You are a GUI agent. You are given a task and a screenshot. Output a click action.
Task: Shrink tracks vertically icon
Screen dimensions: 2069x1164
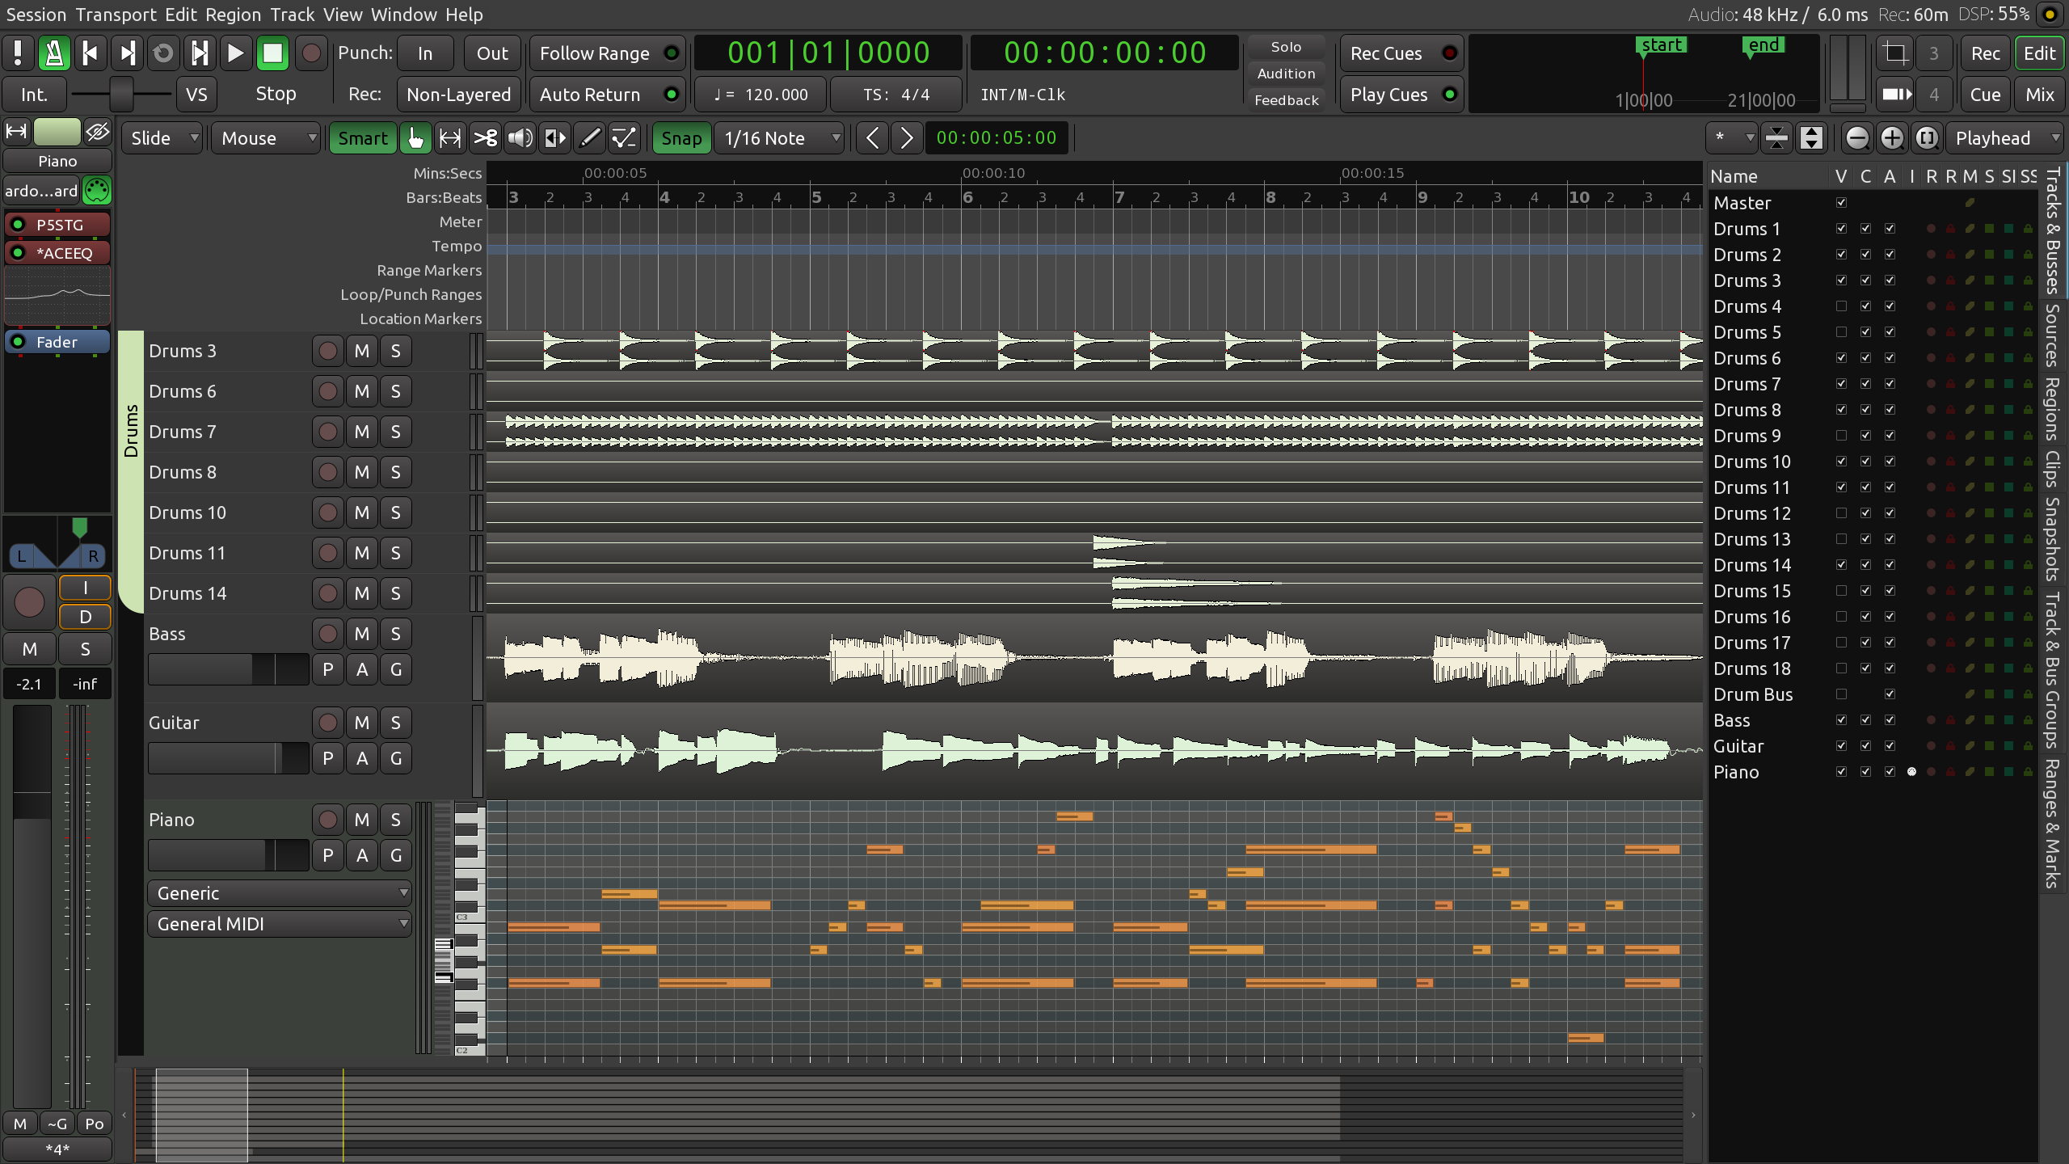coord(1776,138)
